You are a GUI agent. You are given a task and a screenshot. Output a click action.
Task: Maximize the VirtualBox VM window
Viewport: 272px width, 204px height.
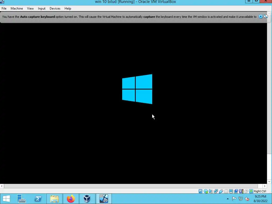[256, 1]
